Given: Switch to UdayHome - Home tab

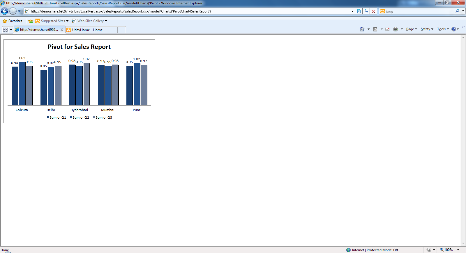Looking at the screenshot, I should pyautogui.click(x=91, y=30).
